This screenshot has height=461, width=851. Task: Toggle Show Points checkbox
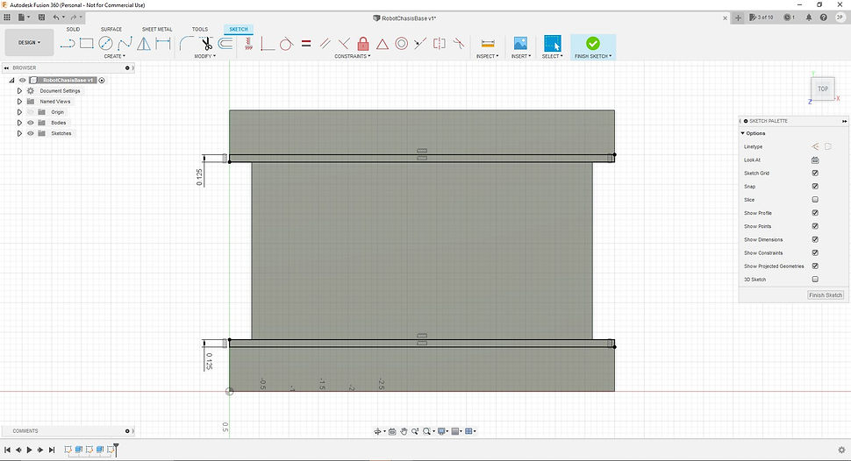point(815,226)
